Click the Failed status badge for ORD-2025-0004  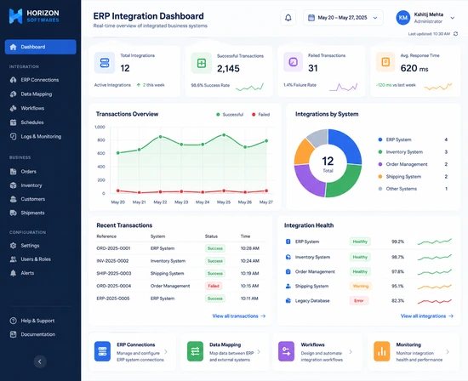[214, 286]
